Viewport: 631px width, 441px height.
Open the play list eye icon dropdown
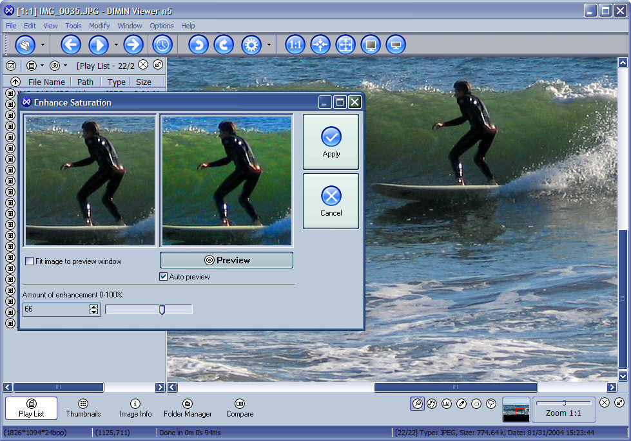65,65
